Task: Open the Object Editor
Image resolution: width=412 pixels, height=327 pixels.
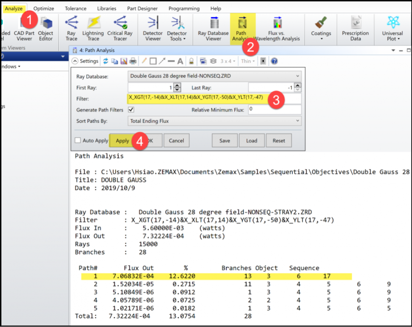Action: click(46, 29)
